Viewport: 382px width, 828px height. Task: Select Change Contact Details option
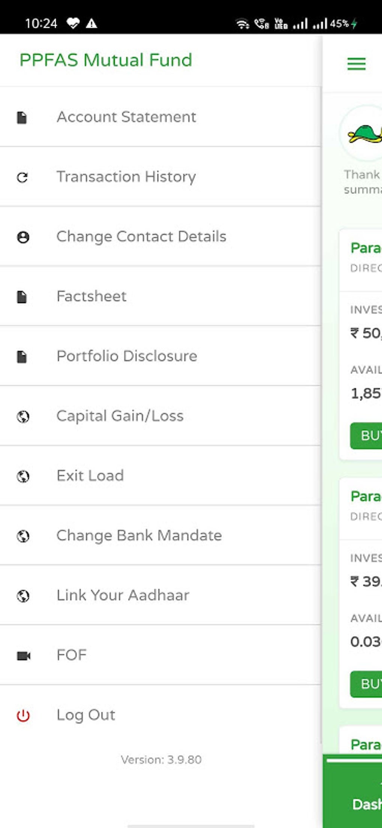pyautogui.click(x=141, y=237)
